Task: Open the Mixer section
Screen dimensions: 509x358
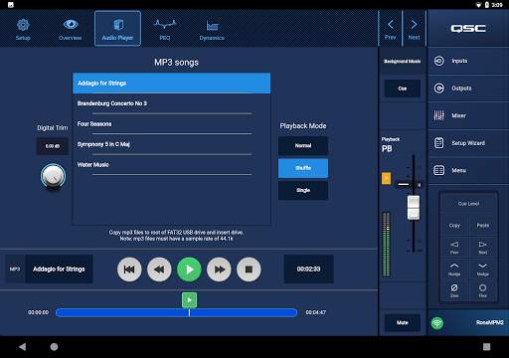Action: pyautogui.click(x=468, y=115)
